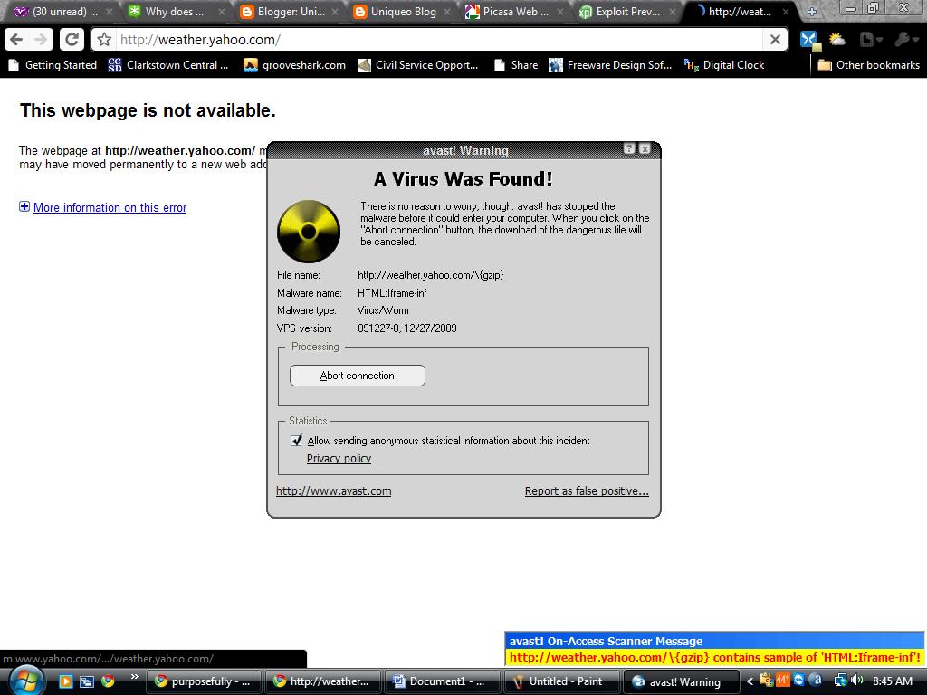
Task: Click Report as false positive link
Action: tap(587, 491)
